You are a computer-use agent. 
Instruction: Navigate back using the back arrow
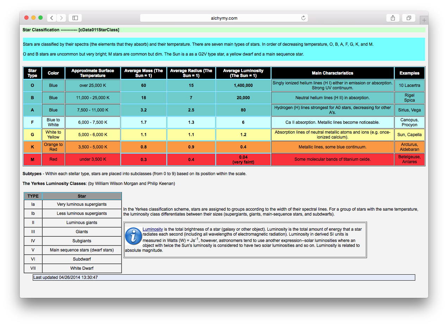[51, 18]
